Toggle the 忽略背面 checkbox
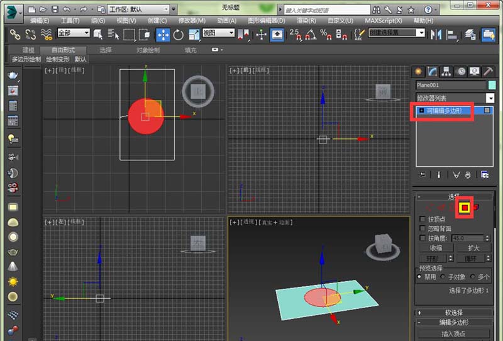The width and height of the screenshot is (503, 341). pyautogui.click(x=423, y=228)
